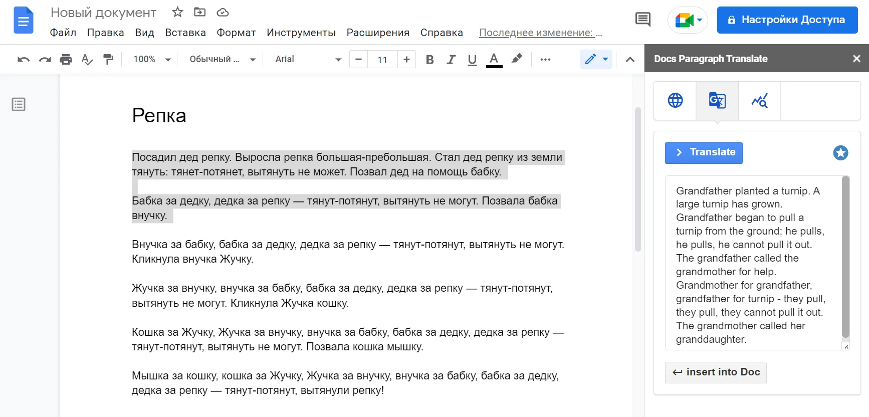Open the comment history icon
The width and height of the screenshot is (869, 417).
point(642,20)
